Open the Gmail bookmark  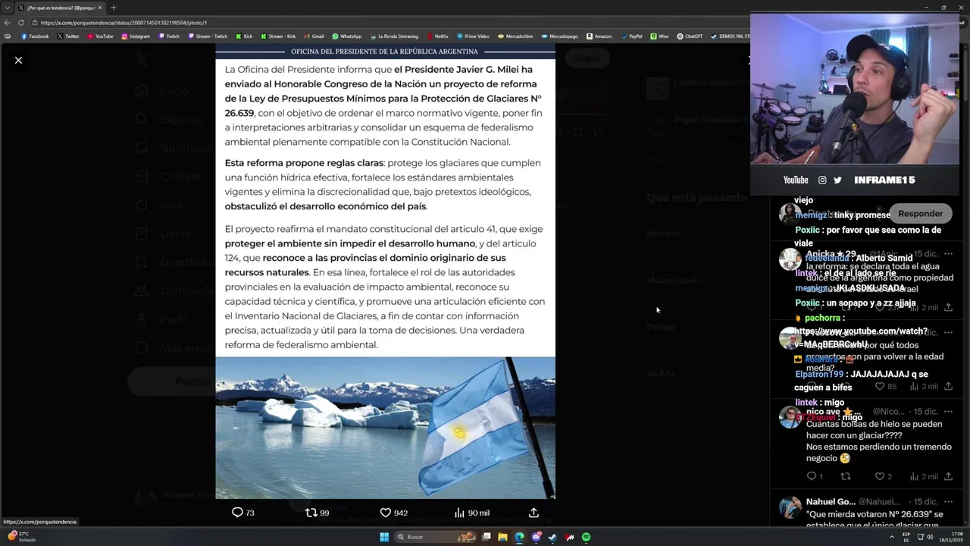[314, 36]
